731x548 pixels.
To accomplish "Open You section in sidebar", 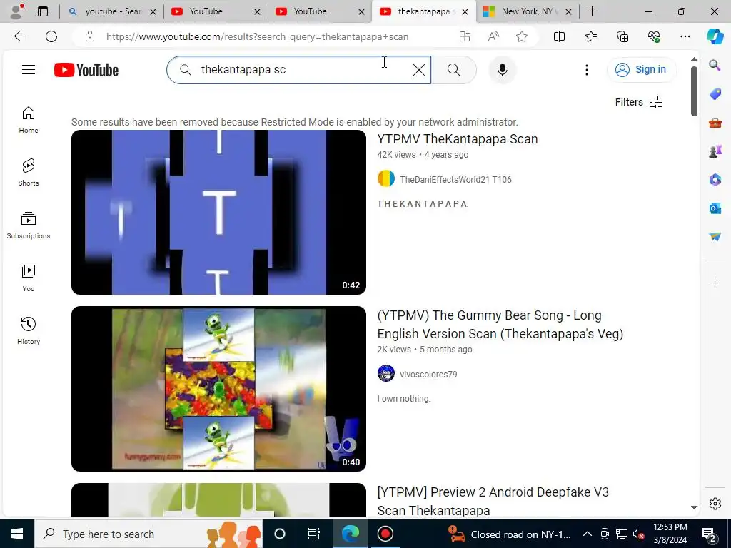I will 29,279.
